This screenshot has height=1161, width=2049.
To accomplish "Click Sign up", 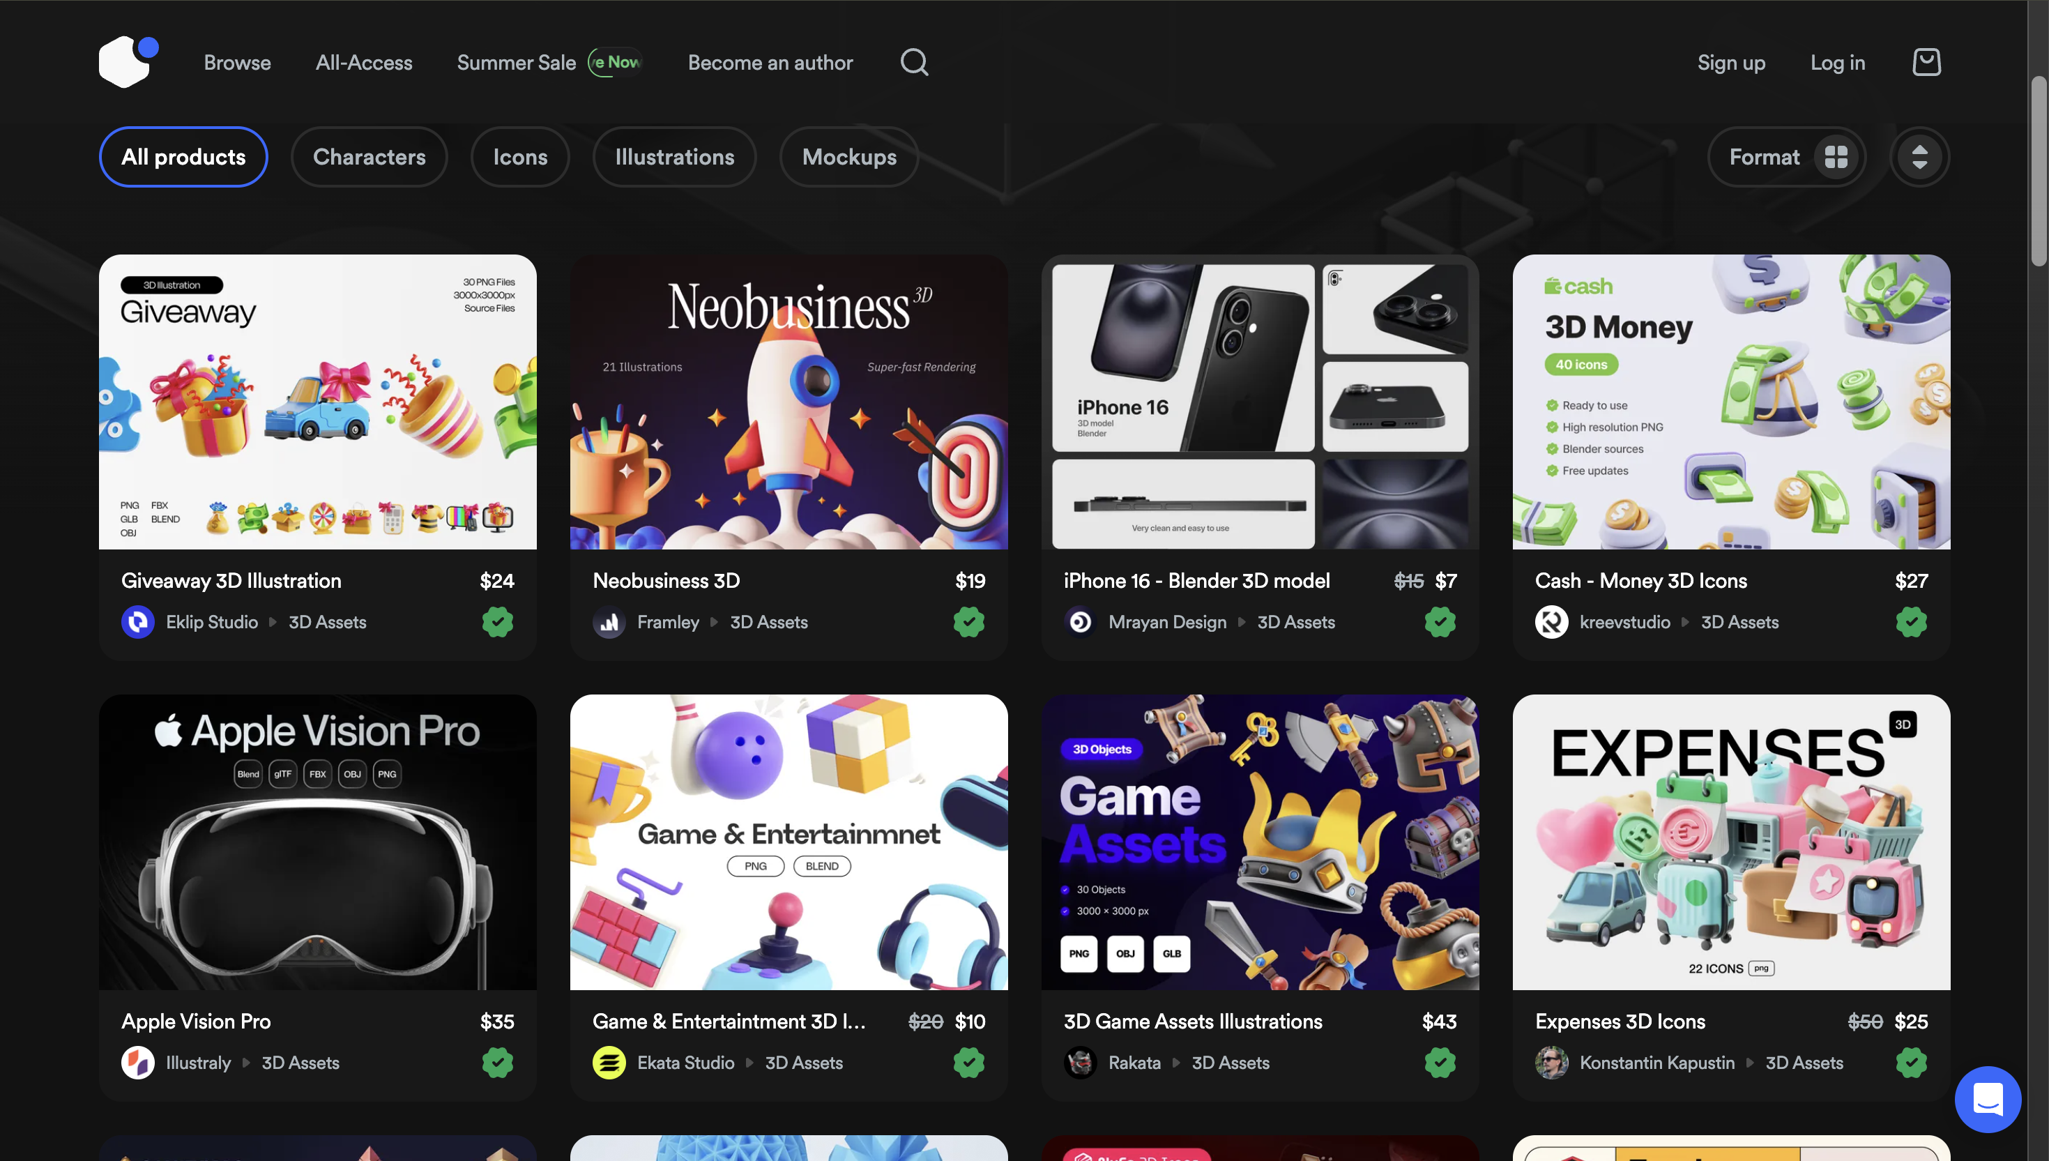I will coord(1731,63).
